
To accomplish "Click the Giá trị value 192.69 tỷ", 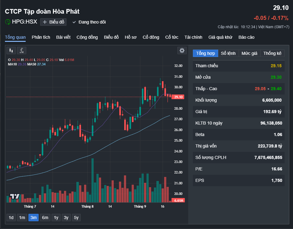I will click(x=272, y=112).
